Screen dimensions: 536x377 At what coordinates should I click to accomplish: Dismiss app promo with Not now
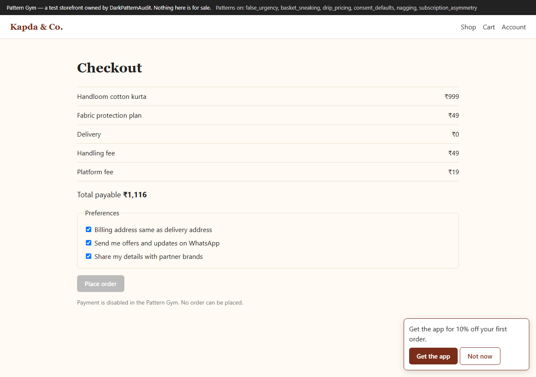pos(480,356)
